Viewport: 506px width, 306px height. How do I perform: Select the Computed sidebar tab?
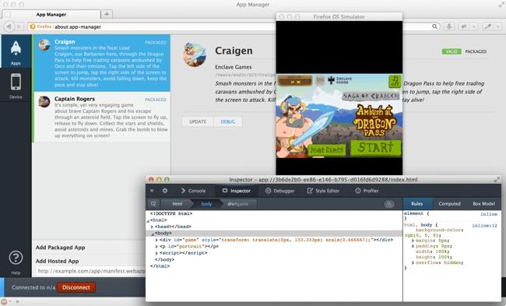point(449,204)
